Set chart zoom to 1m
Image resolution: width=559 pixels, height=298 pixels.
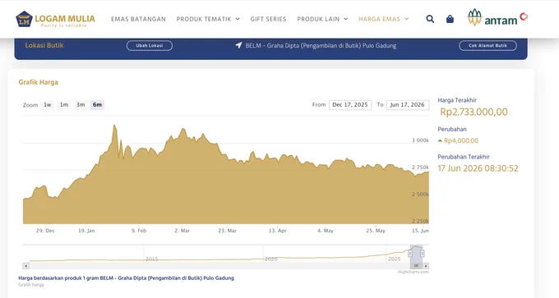coord(64,105)
